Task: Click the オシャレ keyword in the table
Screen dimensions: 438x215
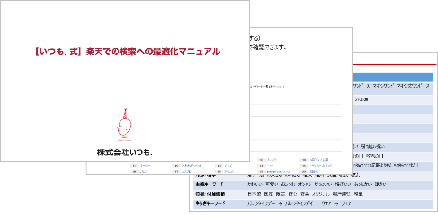Action: click(x=305, y=184)
